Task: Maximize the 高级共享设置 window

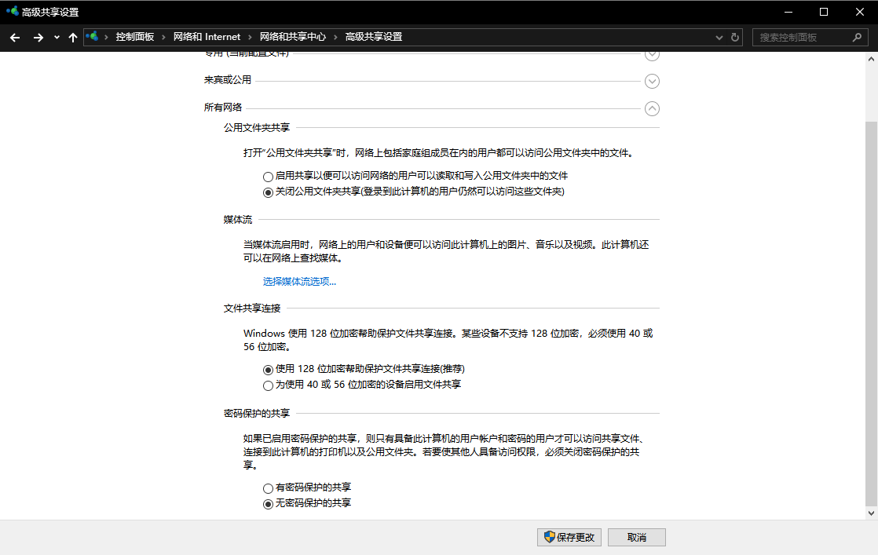Action: [x=824, y=12]
